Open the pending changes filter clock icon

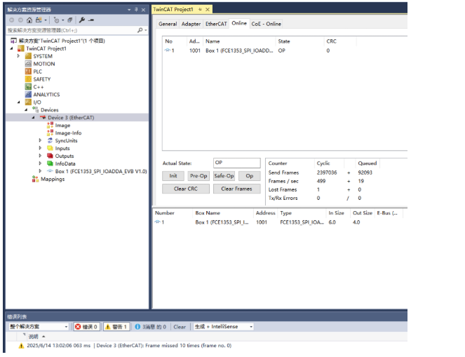pyautogui.click(x=57, y=20)
